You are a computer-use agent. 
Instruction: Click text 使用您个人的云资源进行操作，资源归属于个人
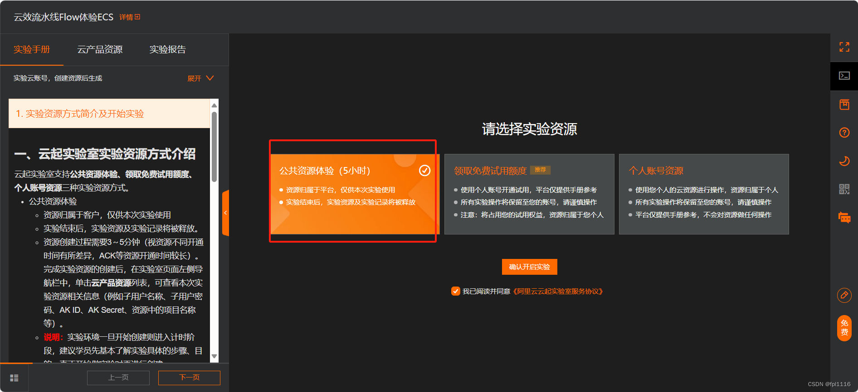pyautogui.click(x=707, y=190)
